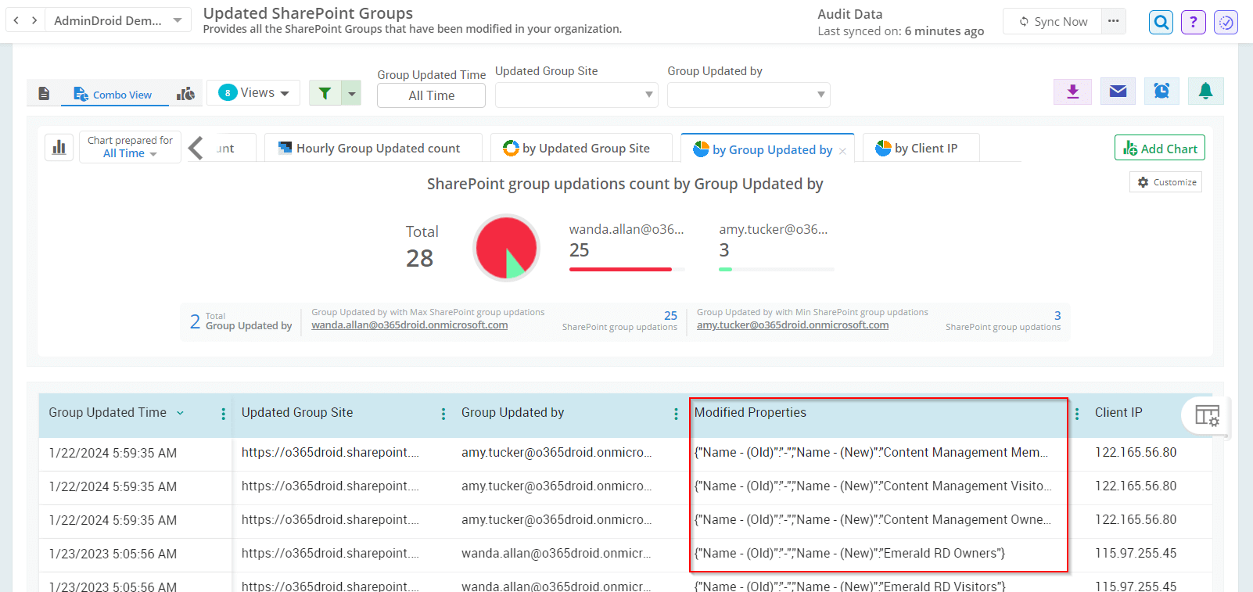Switch to the chart-only view icon
Screen dimensions: 1253x592
[185, 94]
